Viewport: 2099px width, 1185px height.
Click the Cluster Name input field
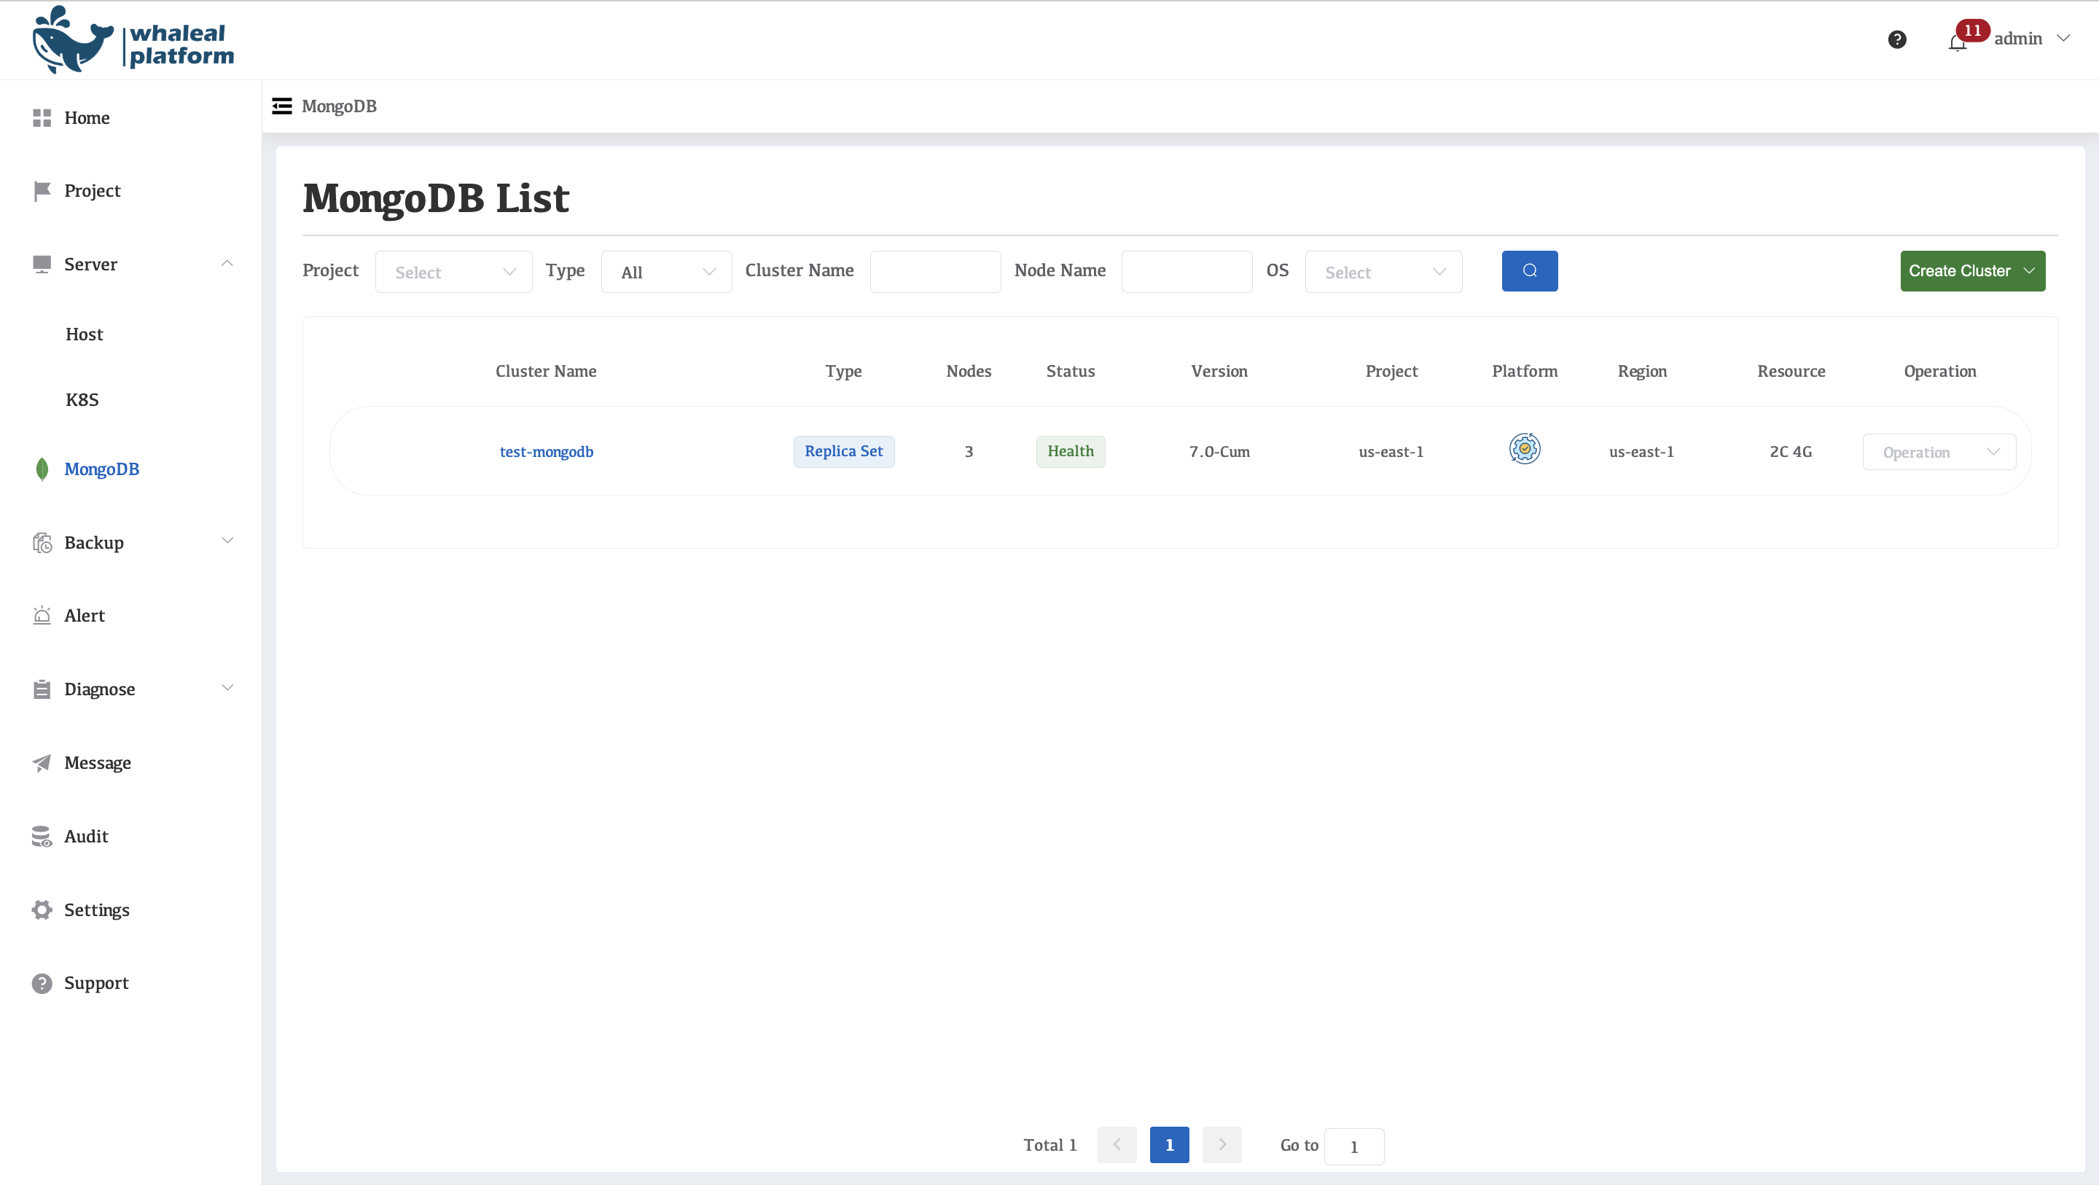(934, 271)
